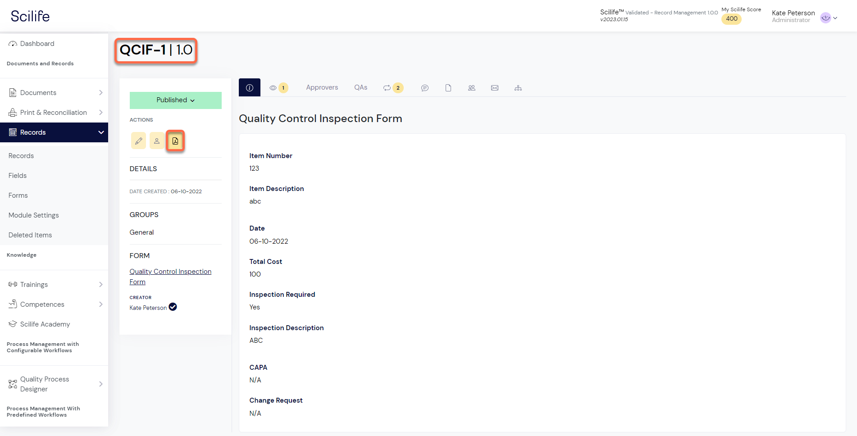The height and width of the screenshot is (436, 857).
Task: Click the Item Description value abc
Action: coord(255,201)
